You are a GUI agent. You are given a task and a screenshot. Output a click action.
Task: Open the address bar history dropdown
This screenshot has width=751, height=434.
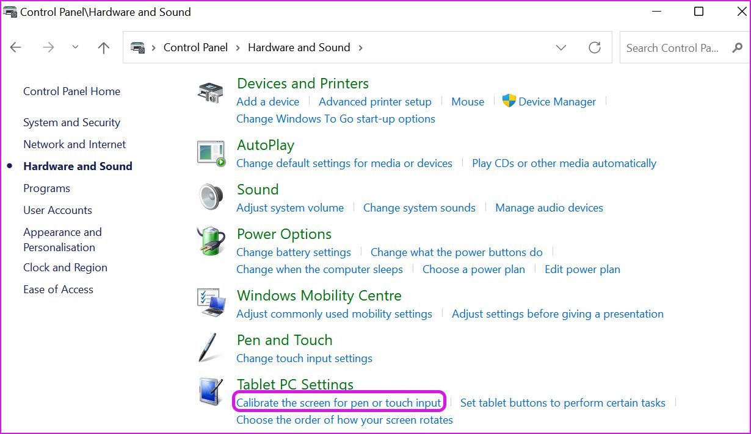pos(561,47)
